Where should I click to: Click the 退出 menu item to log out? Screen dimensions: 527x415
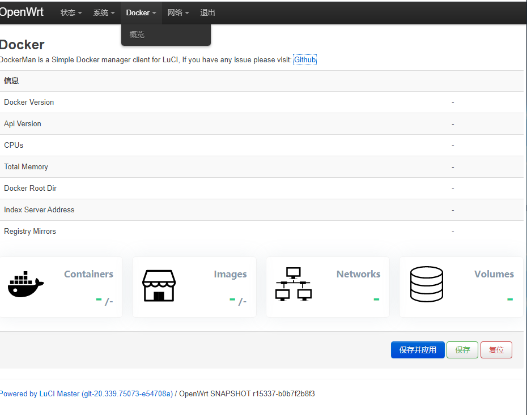[x=207, y=12]
